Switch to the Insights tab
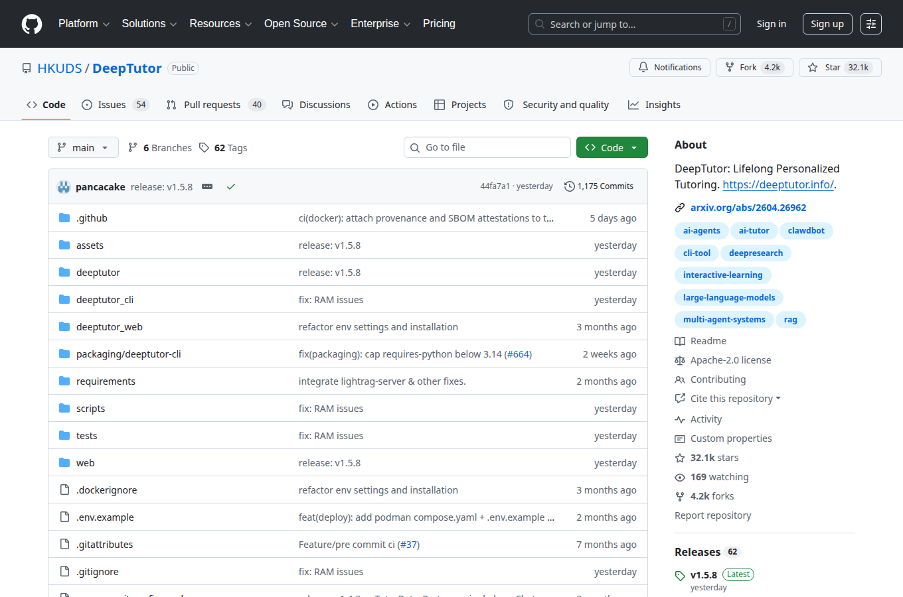 coord(654,105)
